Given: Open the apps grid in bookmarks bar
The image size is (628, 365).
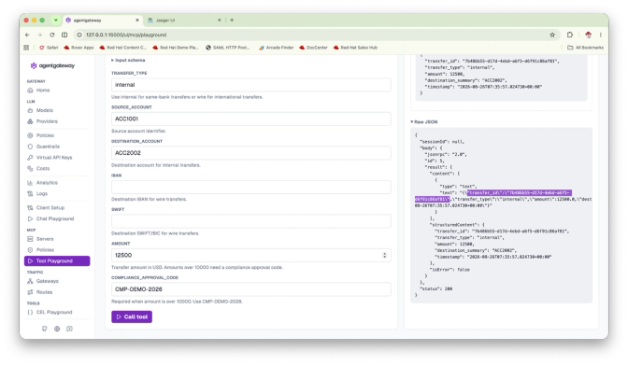Looking at the screenshot, I should (26, 48).
